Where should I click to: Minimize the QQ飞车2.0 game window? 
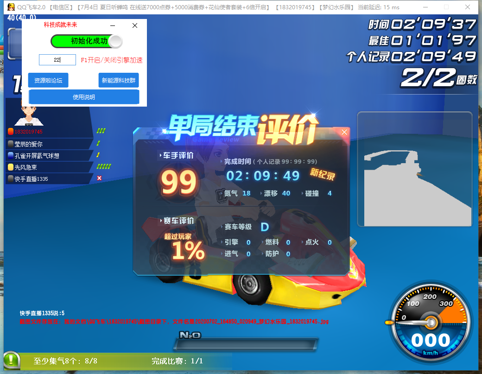click(425, 7)
